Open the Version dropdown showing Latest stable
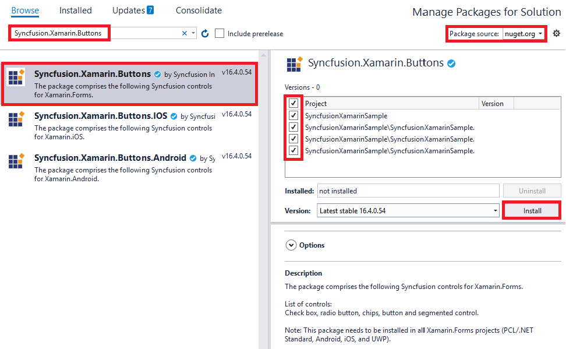 [408, 211]
